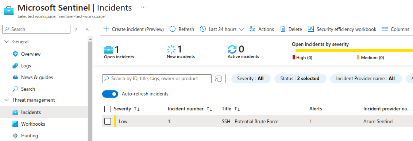The image size is (413, 141).
Task: Toggle Auto-refresh incidents switch
Action: [110, 94]
